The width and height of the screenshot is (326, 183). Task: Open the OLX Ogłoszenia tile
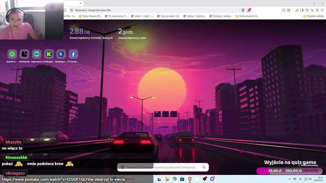(x=37, y=54)
